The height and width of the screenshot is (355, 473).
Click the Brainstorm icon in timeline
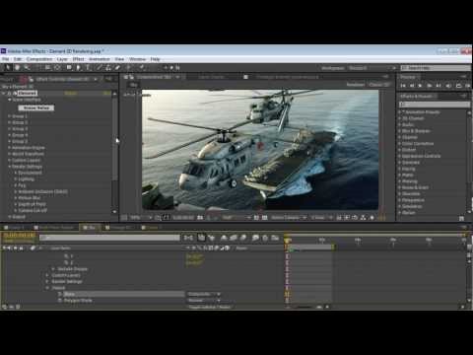[x=255, y=238]
